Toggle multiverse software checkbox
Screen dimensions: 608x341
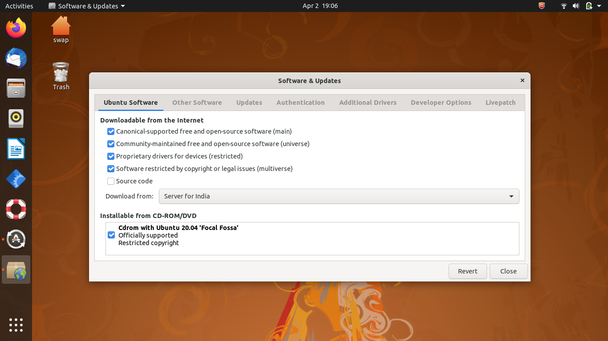[111, 169]
